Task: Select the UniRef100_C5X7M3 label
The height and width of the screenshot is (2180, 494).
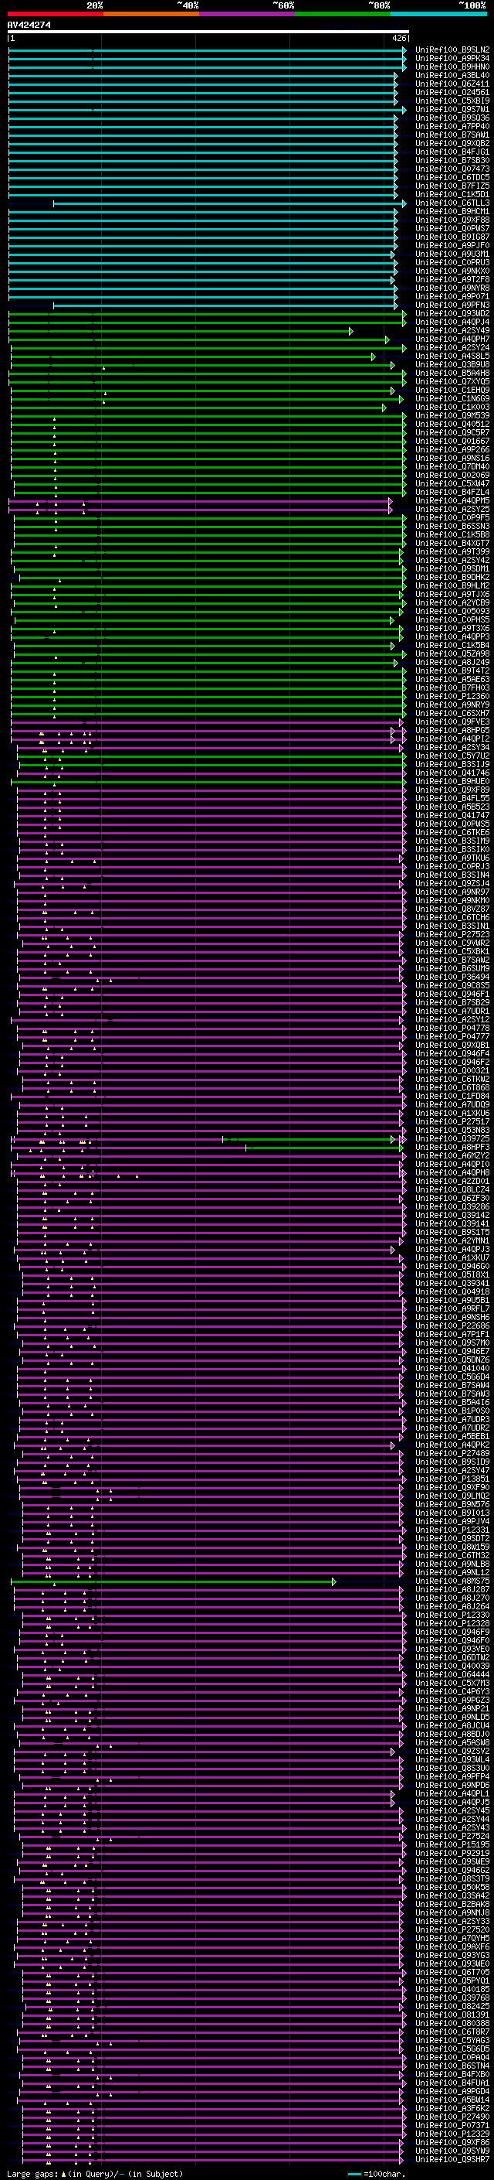Action: coord(452,1684)
